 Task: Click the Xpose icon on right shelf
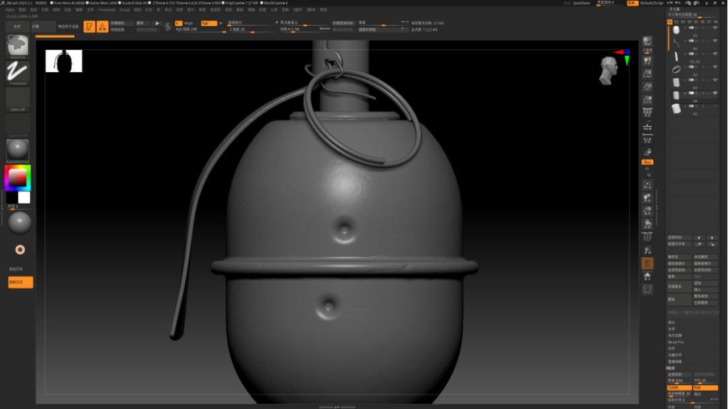(x=647, y=289)
